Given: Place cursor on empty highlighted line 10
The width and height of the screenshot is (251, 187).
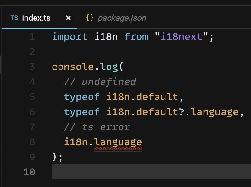Looking at the screenshot, I should click(151, 172).
